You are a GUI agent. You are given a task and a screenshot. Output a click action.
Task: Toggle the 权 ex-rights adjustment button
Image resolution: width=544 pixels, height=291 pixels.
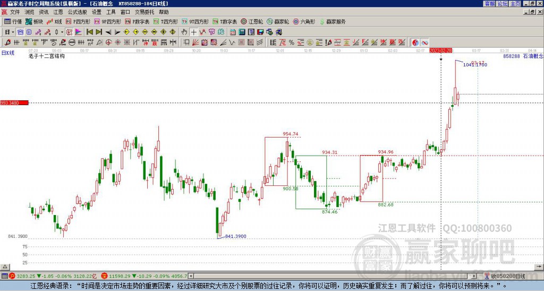[69, 32]
